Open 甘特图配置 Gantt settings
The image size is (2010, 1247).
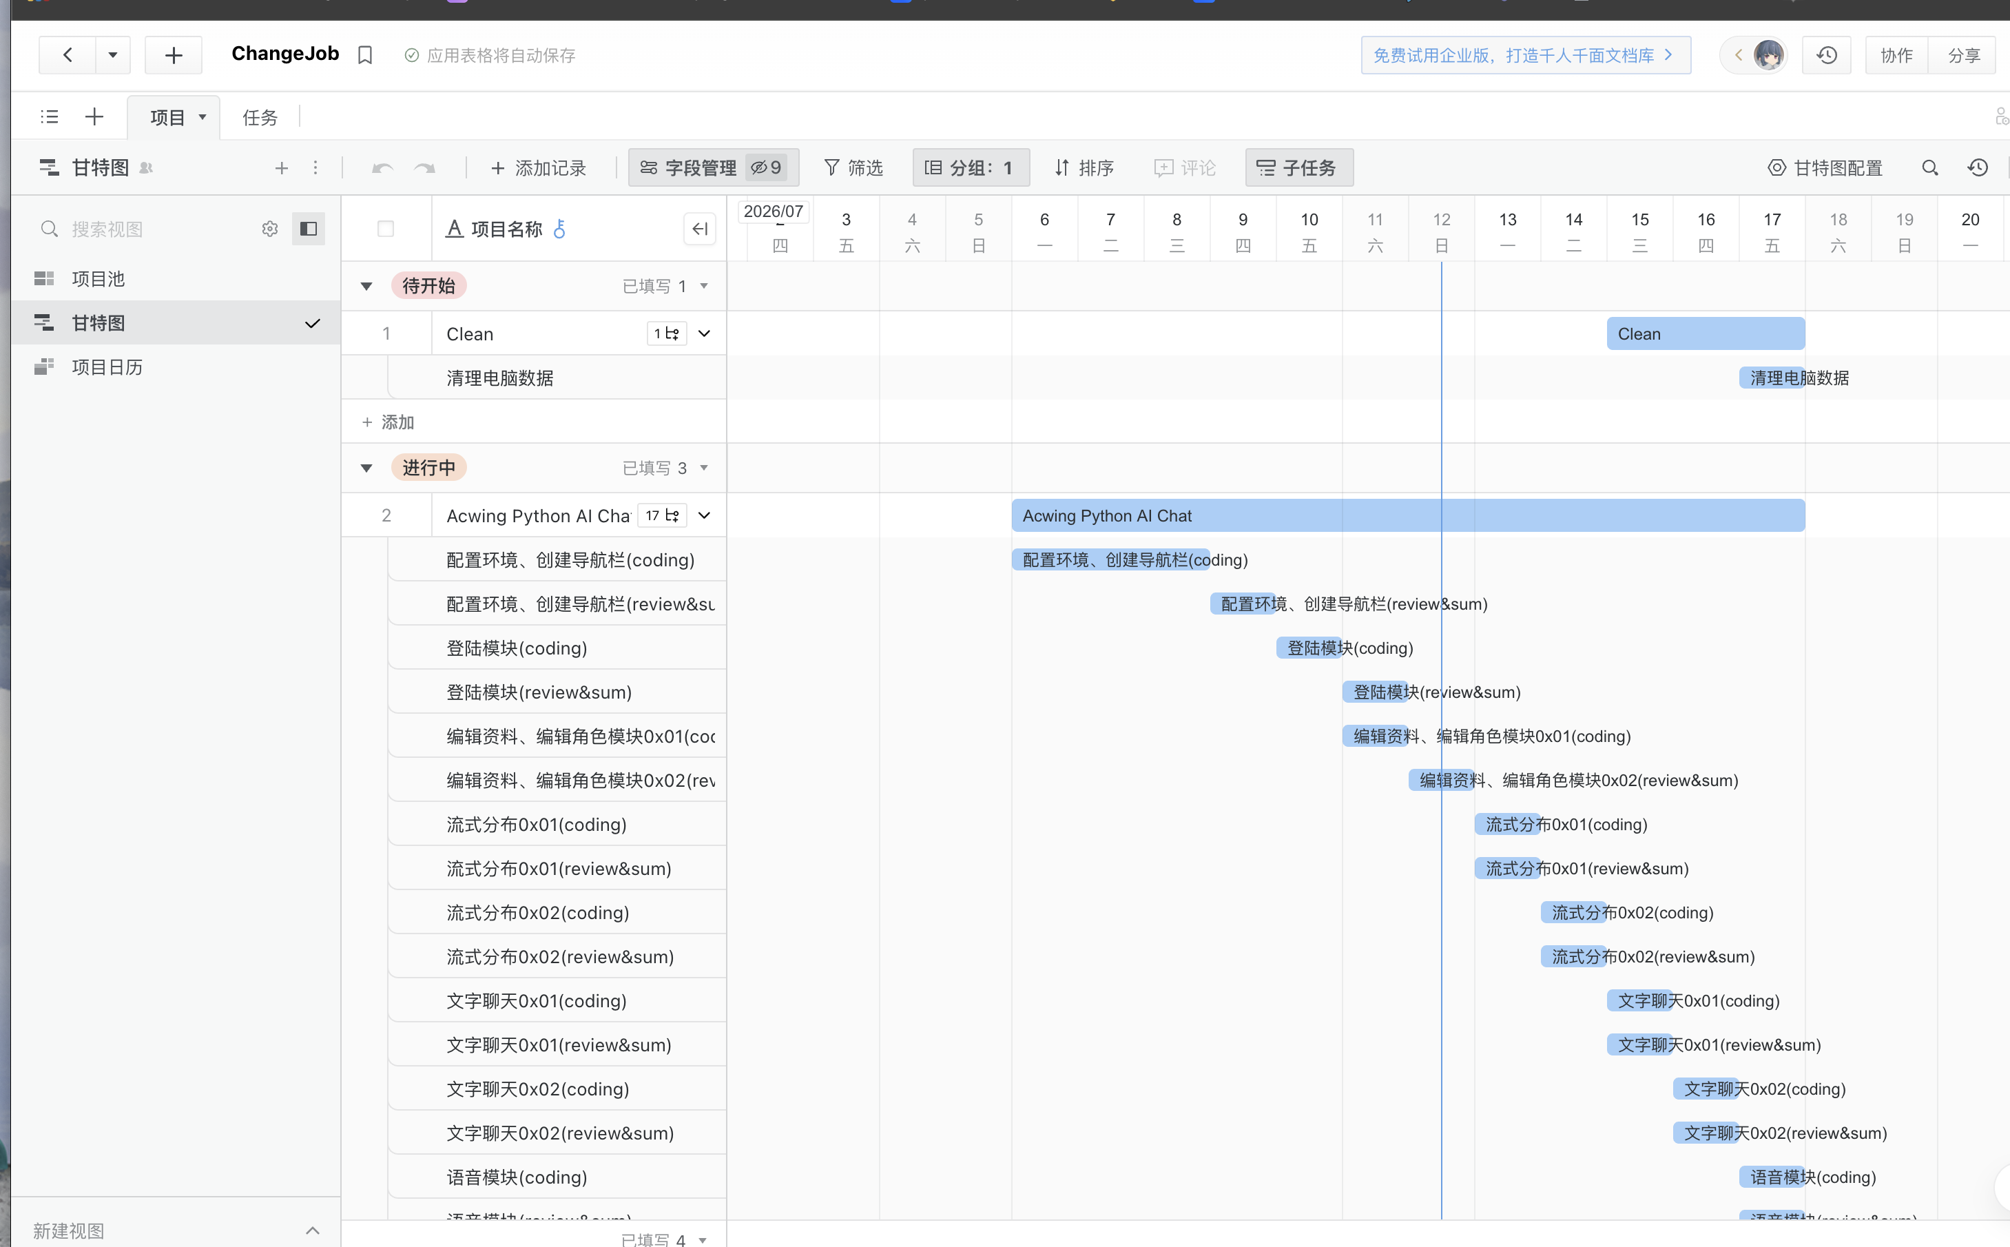point(1825,168)
